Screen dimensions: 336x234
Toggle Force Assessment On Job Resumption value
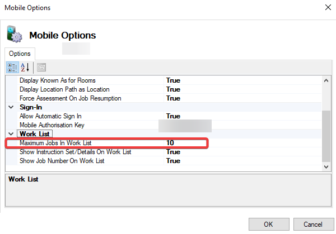pyautogui.click(x=172, y=98)
